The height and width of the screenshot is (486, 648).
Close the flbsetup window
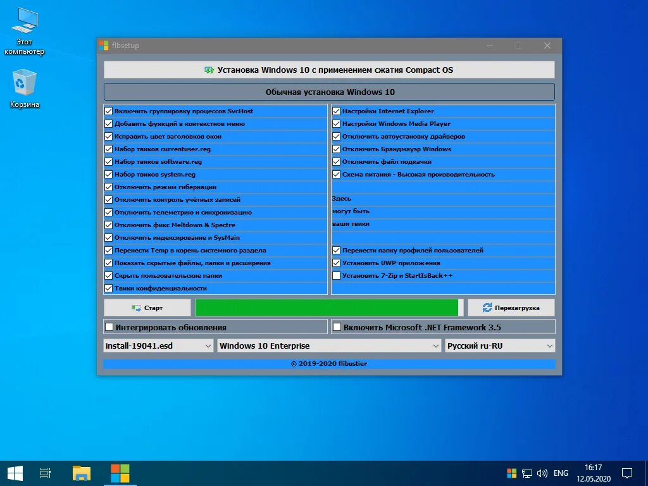[x=547, y=46]
